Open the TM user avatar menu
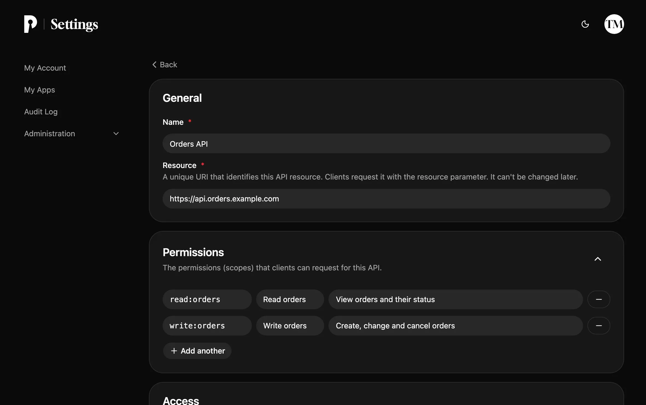 pyautogui.click(x=614, y=24)
